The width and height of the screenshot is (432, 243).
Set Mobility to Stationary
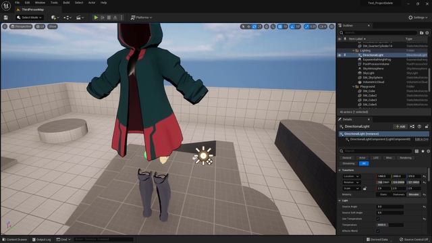click(399, 194)
